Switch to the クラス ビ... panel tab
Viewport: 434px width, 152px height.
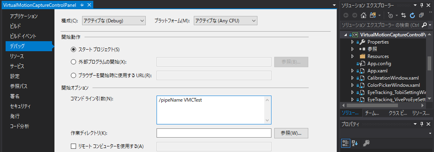pyautogui.click(x=398, y=113)
